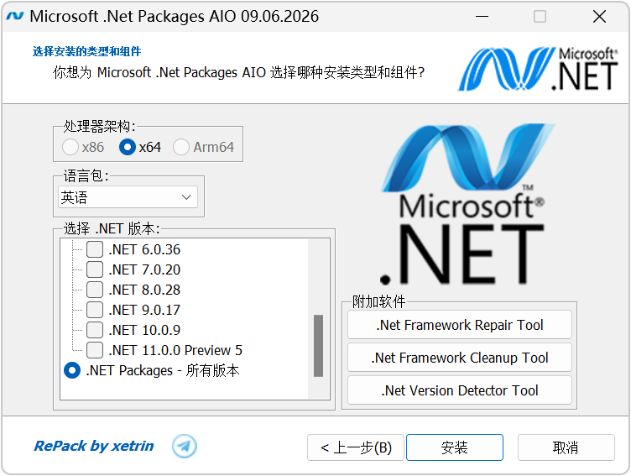
Task: Click the .NET 8.0.28 label text
Action: pos(144,290)
